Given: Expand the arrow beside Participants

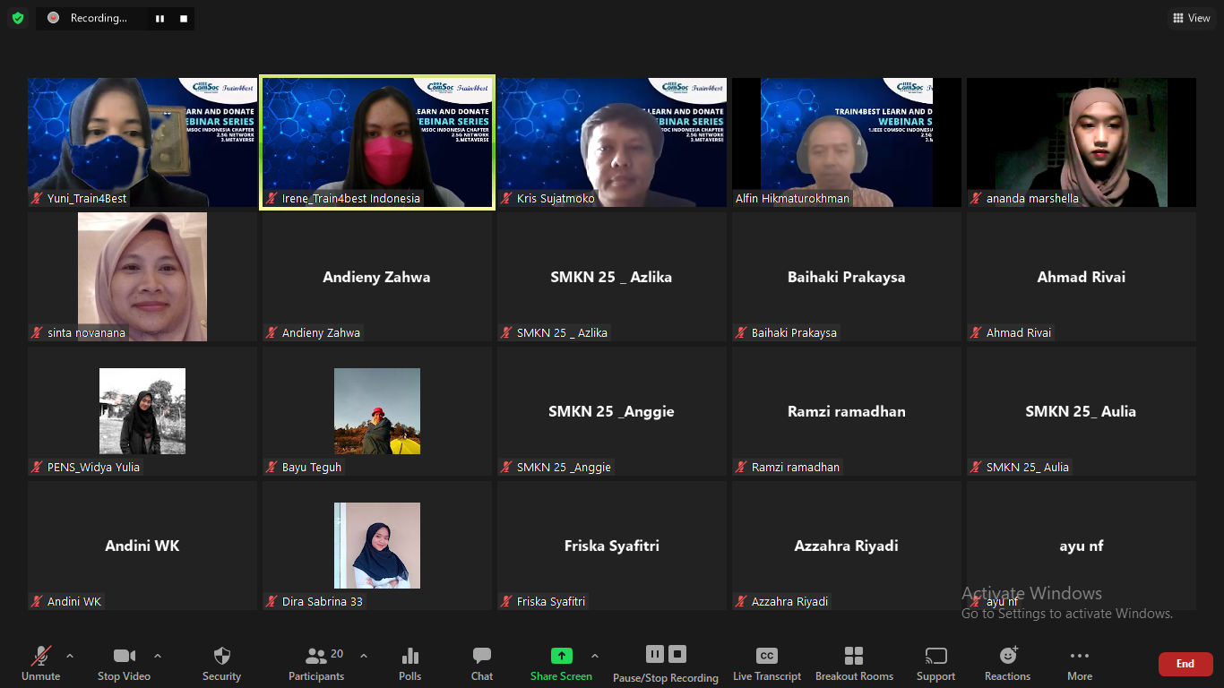Looking at the screenshot, I should (364, 656).
